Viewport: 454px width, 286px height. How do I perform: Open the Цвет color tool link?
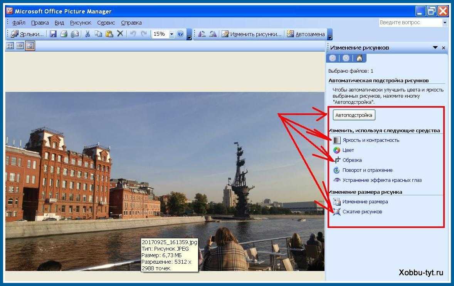coord(348,150)
